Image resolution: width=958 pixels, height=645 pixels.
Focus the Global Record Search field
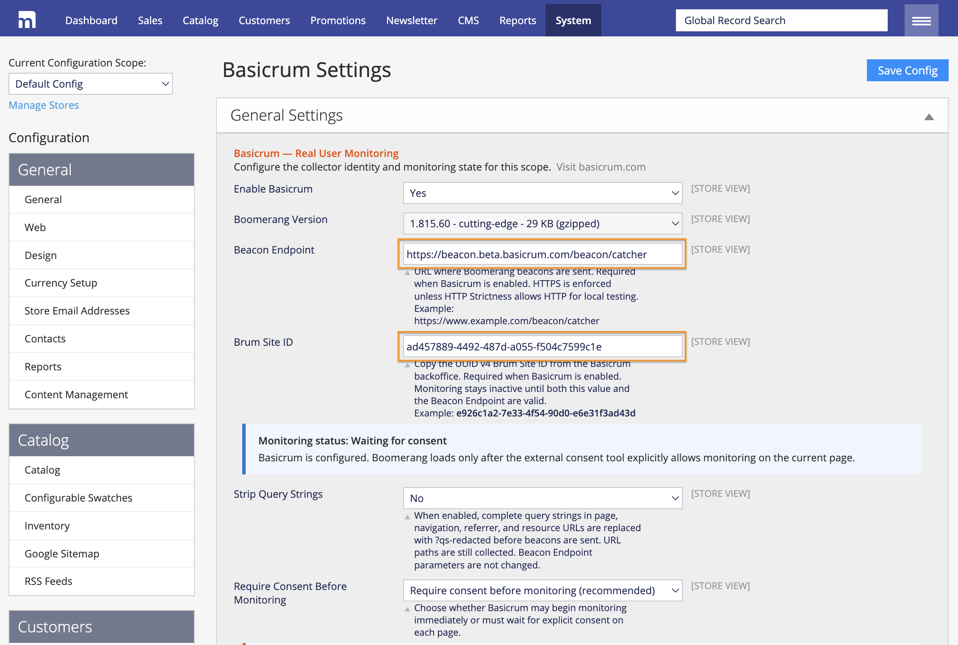(x=781, y=20)
